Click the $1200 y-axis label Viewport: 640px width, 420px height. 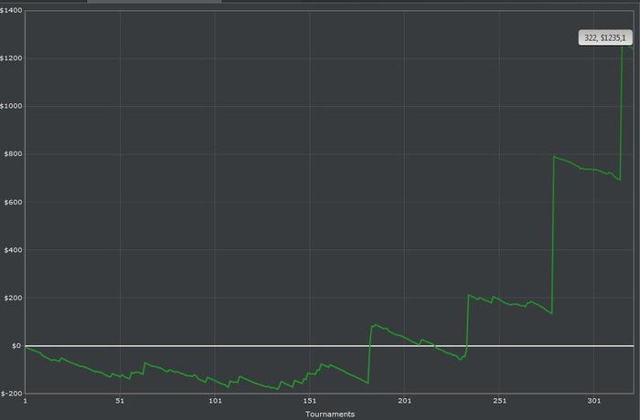[x=11, y=58]
